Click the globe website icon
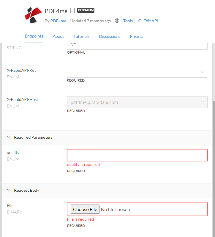 (117, 21)
